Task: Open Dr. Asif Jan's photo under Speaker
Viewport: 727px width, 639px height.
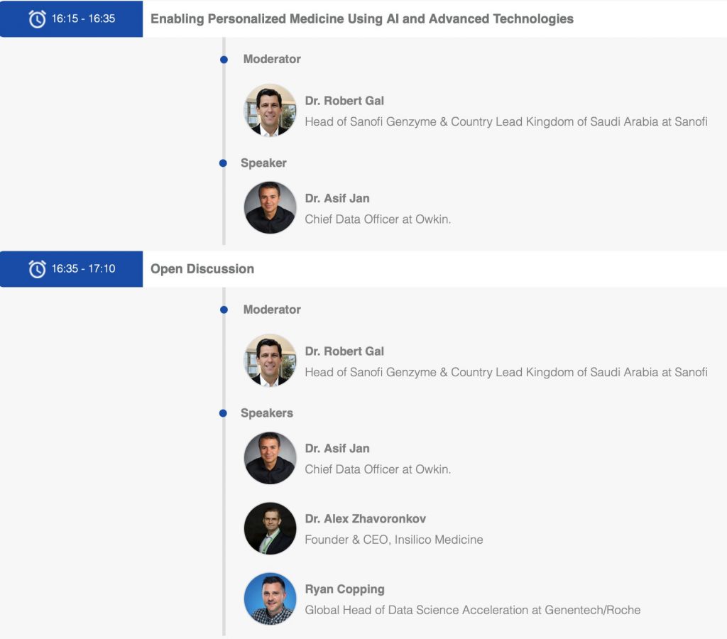Action: tap(270, 208)
